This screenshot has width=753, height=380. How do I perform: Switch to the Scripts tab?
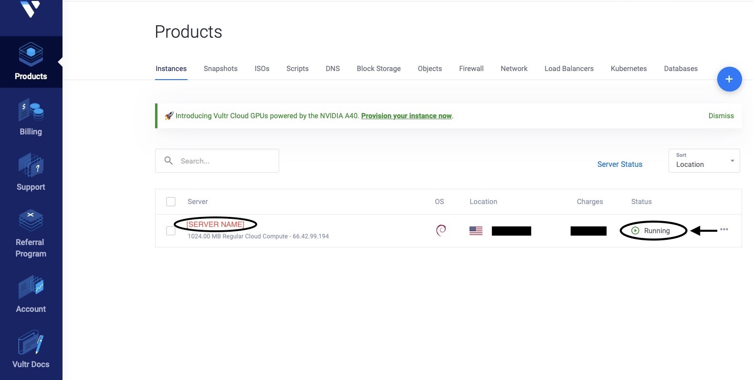298,69
